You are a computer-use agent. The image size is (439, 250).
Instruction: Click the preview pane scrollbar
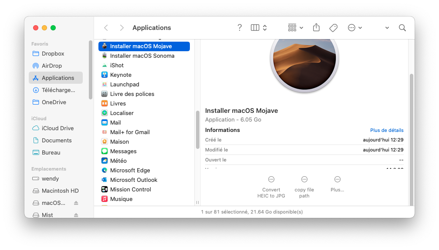(x=411, y=139)
